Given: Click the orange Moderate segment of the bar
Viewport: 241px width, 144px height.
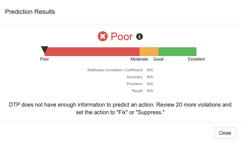Looking at the screenshot, I should 149,52.
